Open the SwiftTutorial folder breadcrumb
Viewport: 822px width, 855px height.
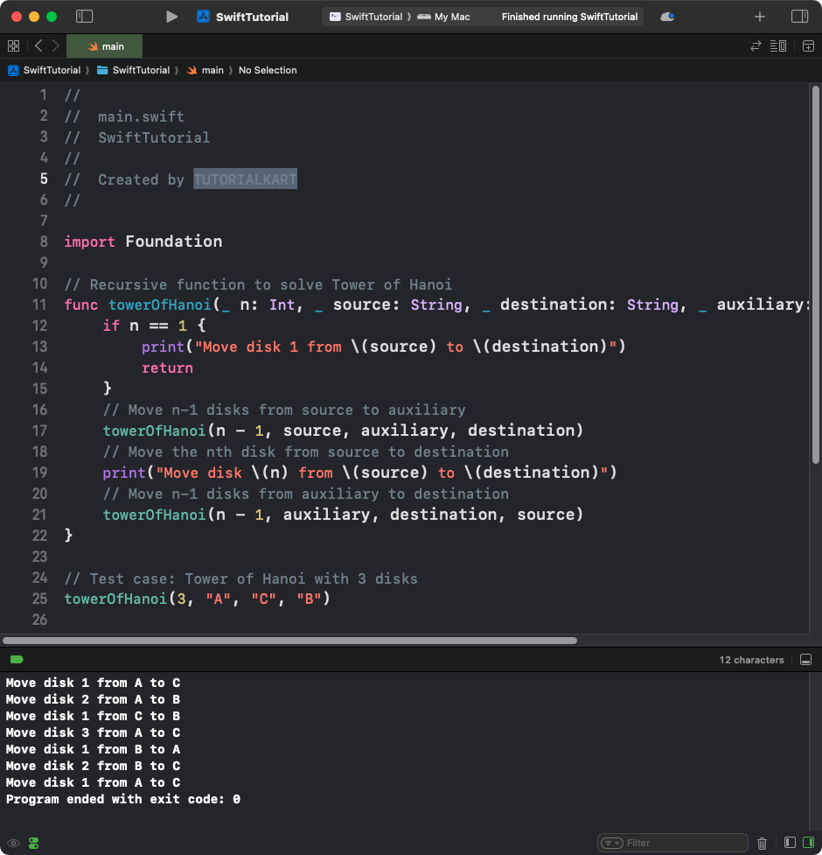coord(134,70)
